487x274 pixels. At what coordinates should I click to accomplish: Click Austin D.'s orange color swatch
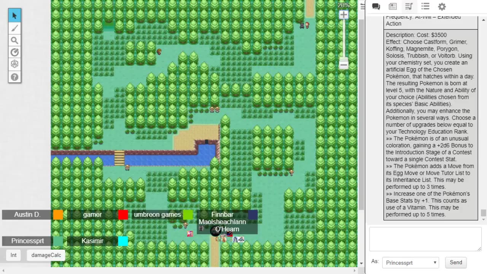pyautogui.click(x=58, y=215)
